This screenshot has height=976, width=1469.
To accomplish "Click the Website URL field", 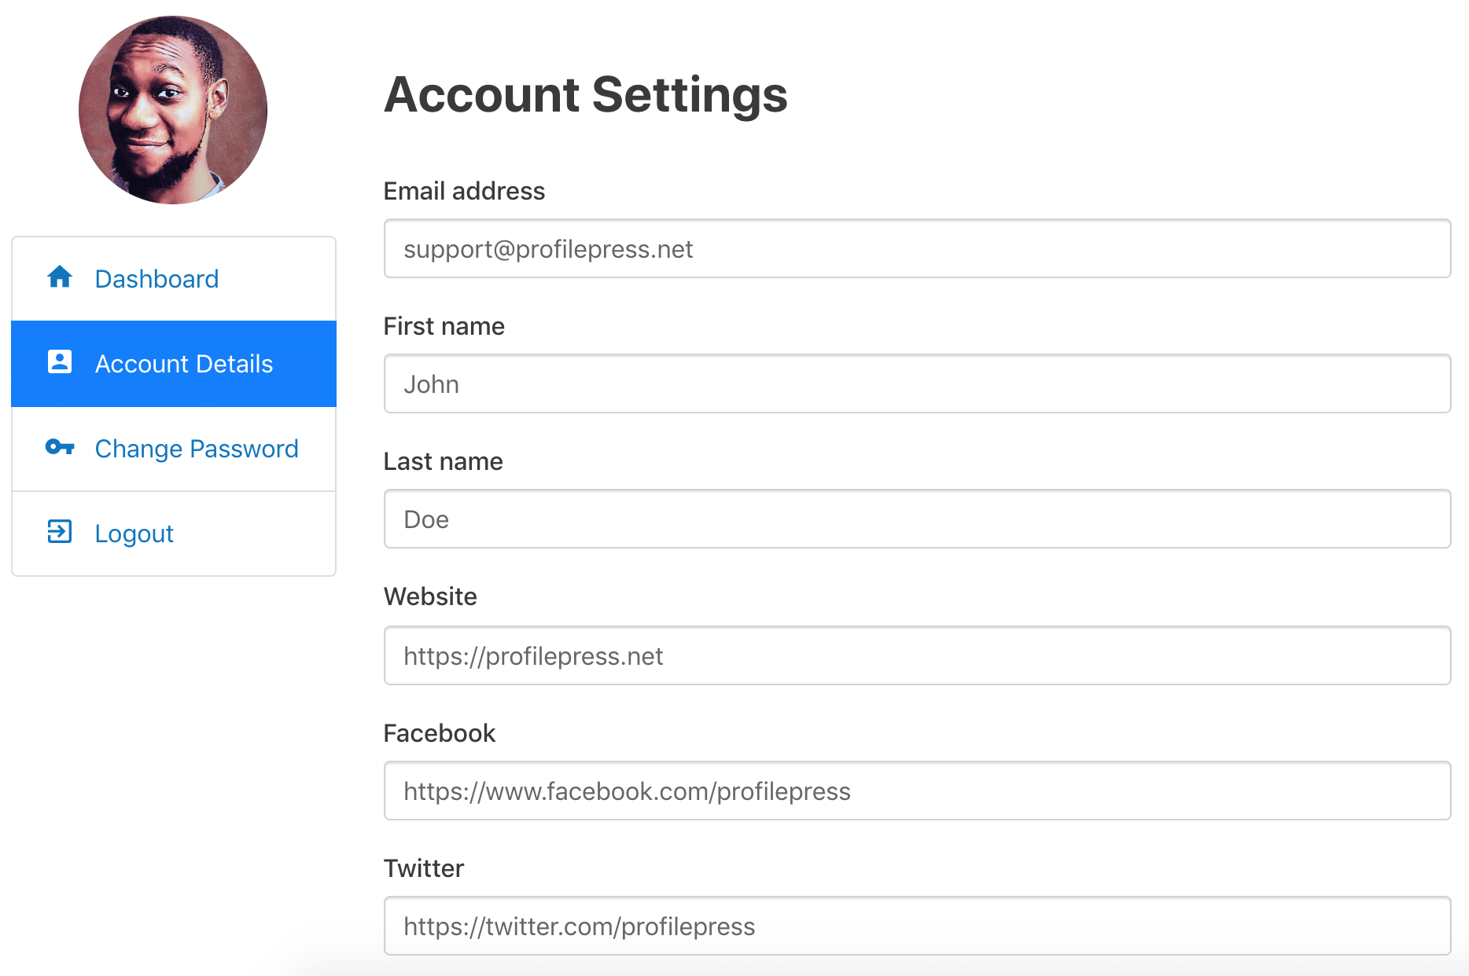I will click(917, 655).
